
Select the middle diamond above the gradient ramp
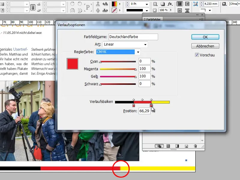point(142,99)
